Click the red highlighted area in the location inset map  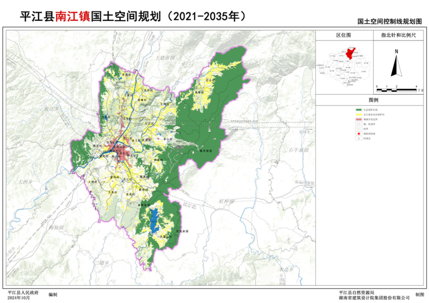coord(350,53)
